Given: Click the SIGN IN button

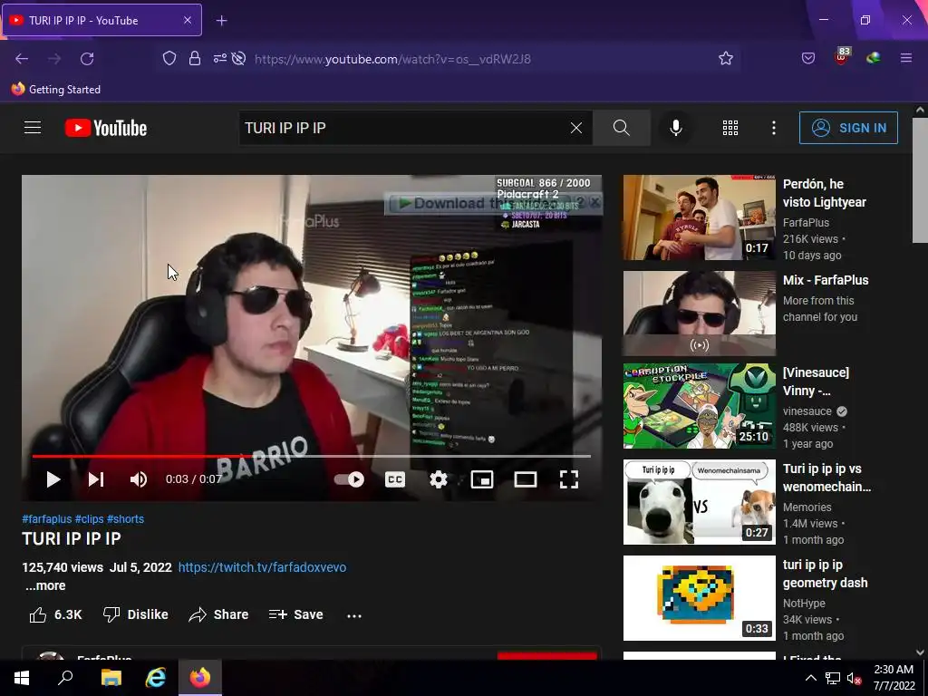Looking at the screenshot, I should tap(848, 128).
